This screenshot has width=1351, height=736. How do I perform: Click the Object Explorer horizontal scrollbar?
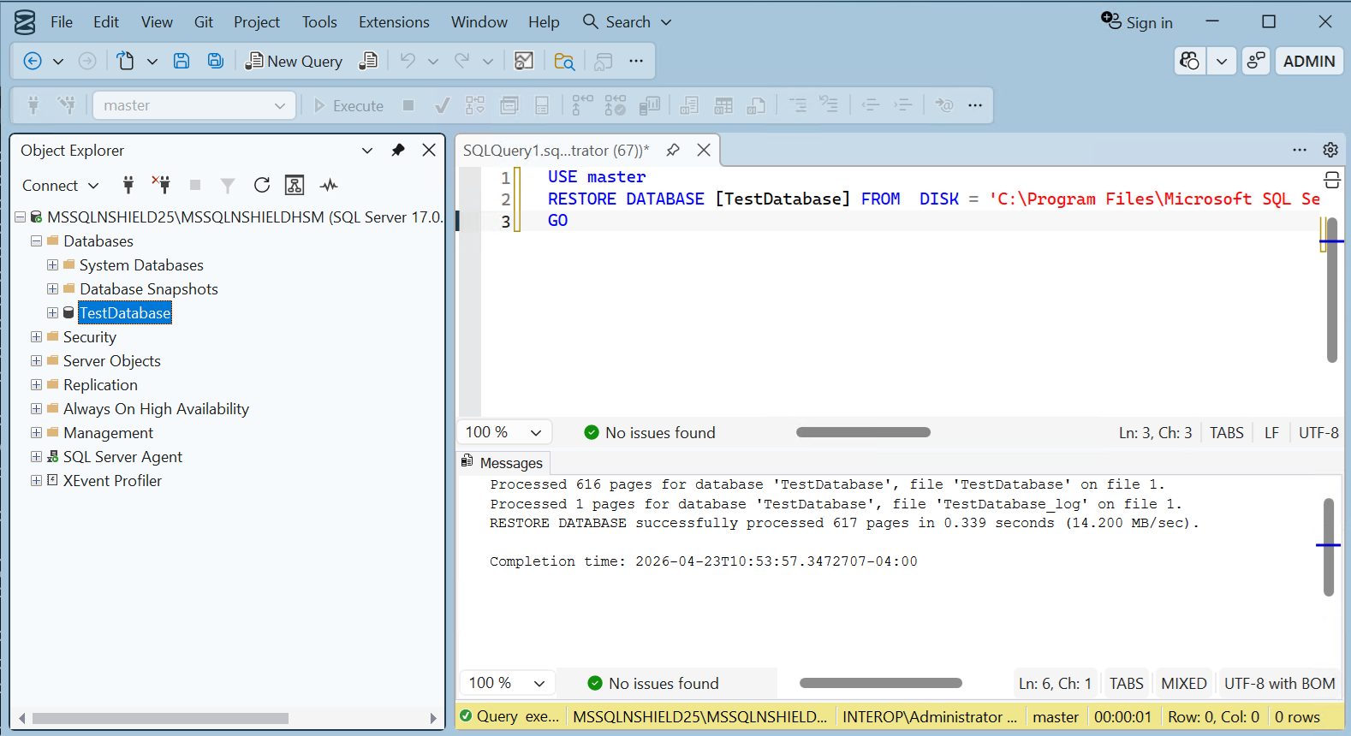pyautogui.click(x=160, y=718)
